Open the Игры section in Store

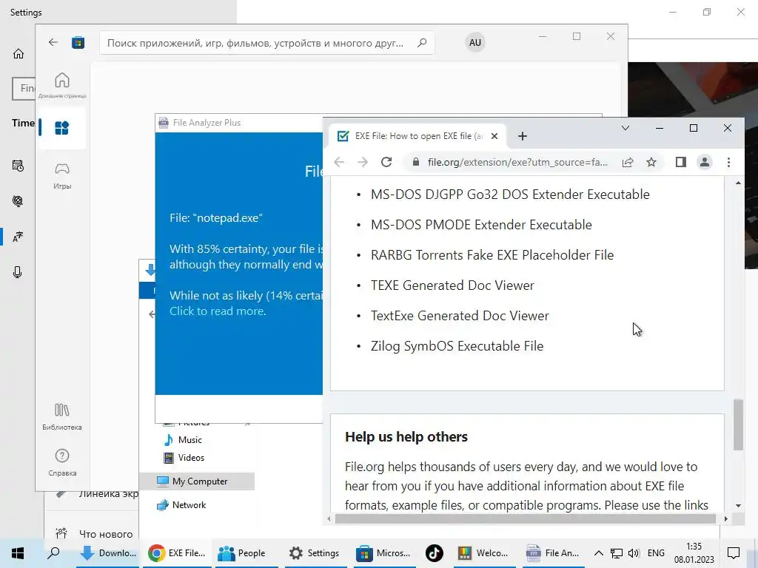point(62,176)
